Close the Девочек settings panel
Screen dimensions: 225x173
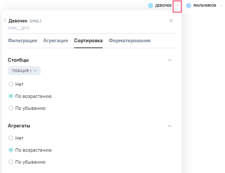pyautogui.click(x=171, y=21)
